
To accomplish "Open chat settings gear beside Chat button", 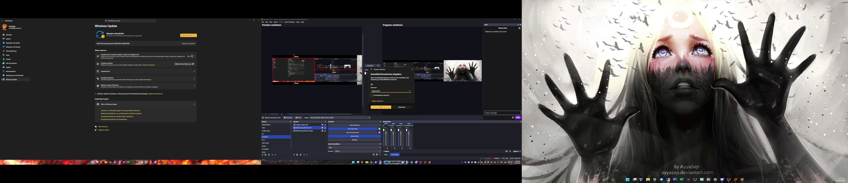I will (512, 117).
